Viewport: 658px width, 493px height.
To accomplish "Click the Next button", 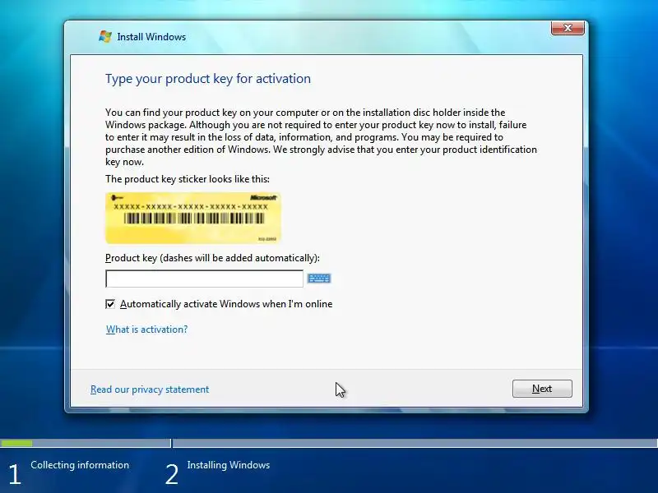I will [542, 389].
